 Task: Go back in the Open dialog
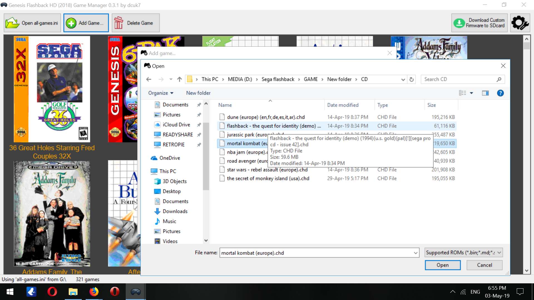pyautogui.click(x=149, y=79)
